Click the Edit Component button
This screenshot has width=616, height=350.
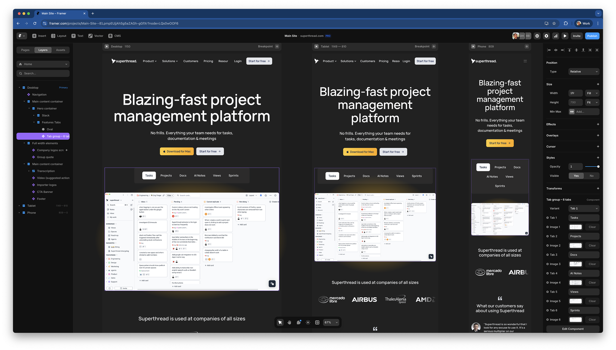[x=572, y=329]
